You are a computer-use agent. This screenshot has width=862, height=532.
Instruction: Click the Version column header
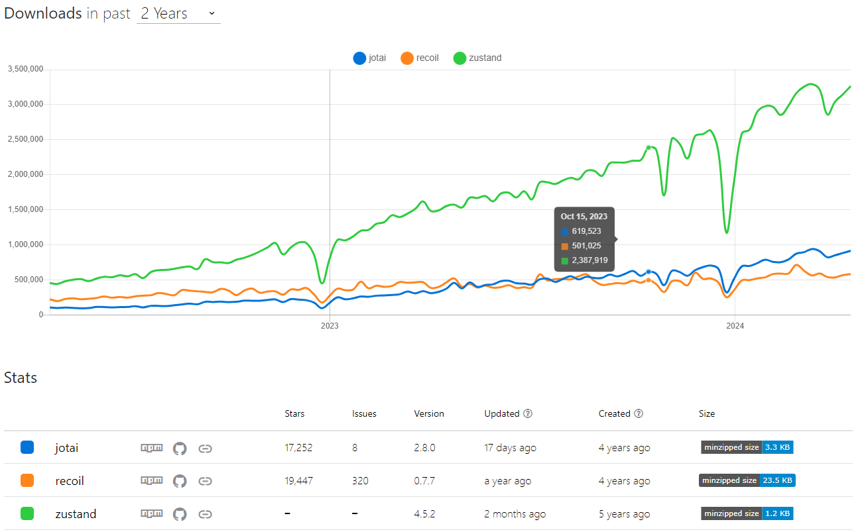429,413
